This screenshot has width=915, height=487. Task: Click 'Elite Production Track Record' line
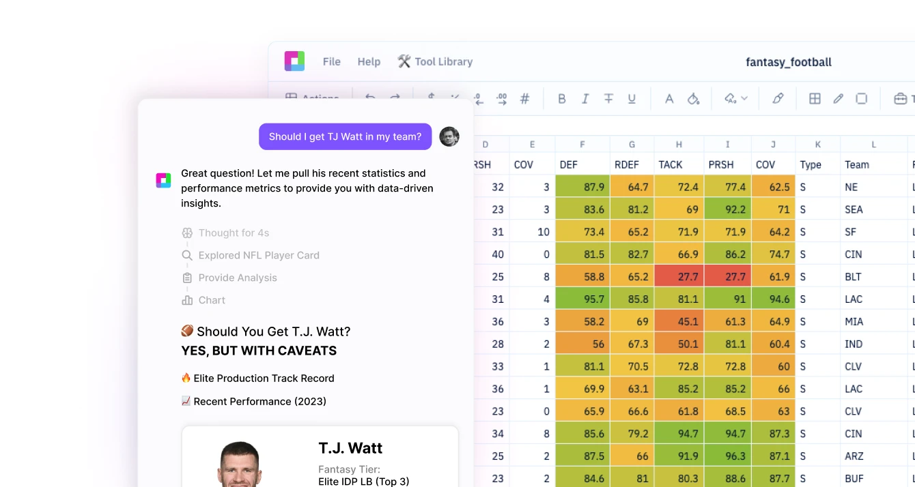[x=257, y=378]
